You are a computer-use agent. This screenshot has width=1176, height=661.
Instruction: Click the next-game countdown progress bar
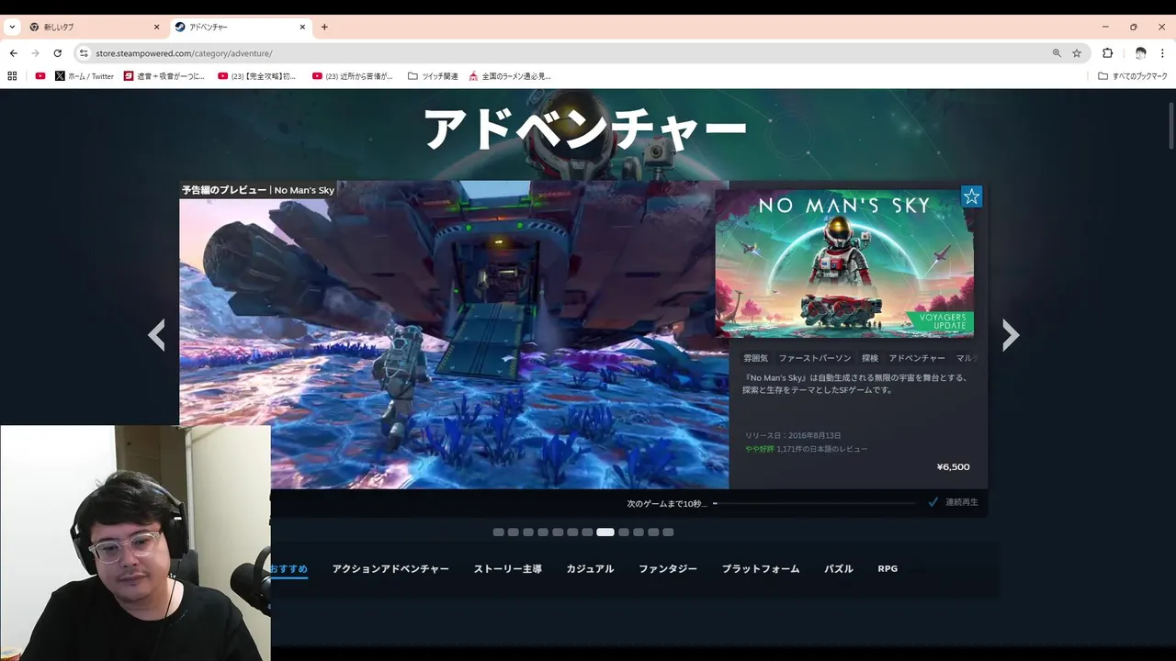[x=814, y=503]
